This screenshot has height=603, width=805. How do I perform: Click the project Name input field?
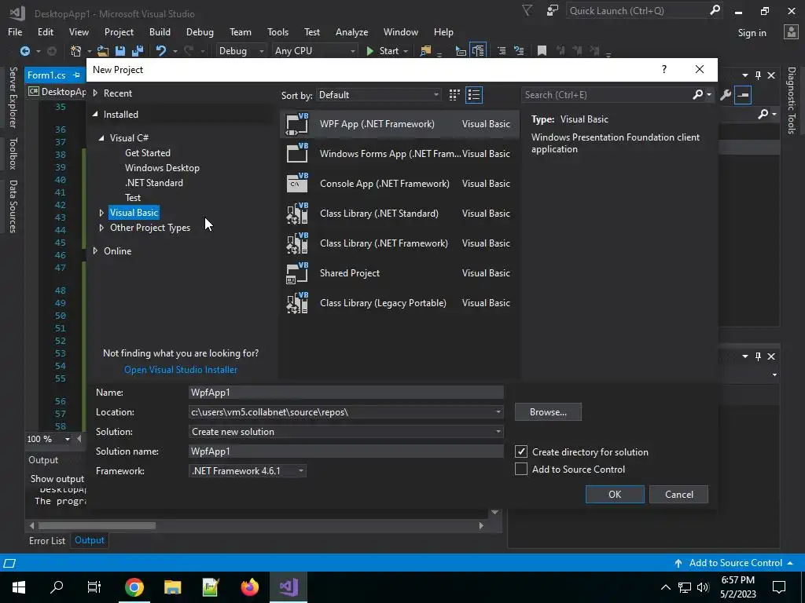tap(346, 393)
